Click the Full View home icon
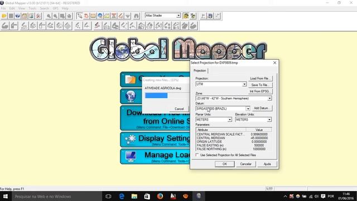The height and width of the screenshot is (201, 357). [x=69, y=16]
